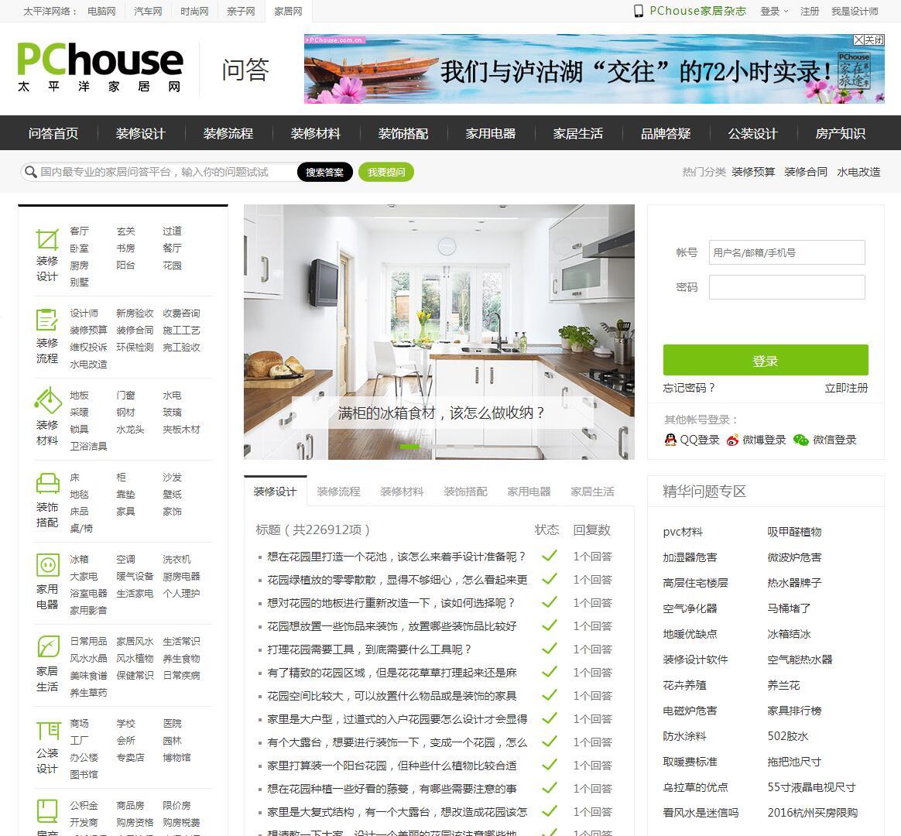Open the 电脑网 network link
The image size is (901, 836).
101,11
